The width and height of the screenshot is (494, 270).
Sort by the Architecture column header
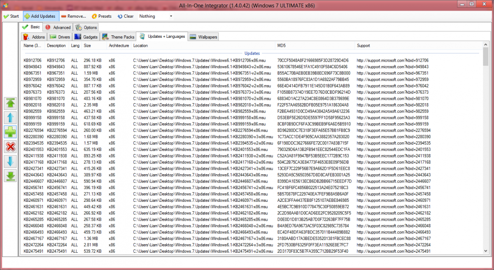(119, 46)
